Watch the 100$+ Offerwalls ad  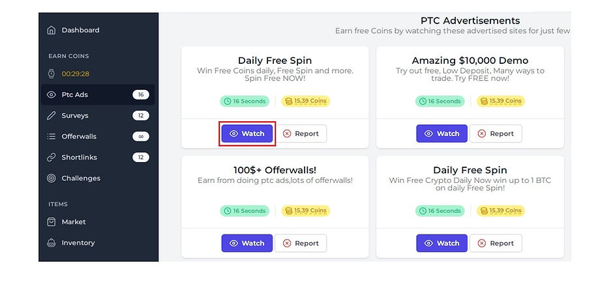(247, 243)
